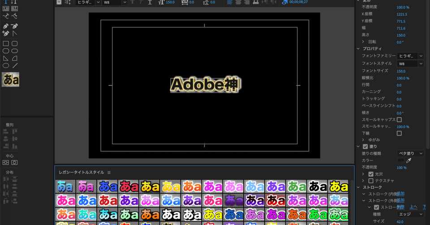The width and height of the screenshot is (430, 225).
Task: Pick fill color with the eyedropper
Action: click(x=408, y=161)
